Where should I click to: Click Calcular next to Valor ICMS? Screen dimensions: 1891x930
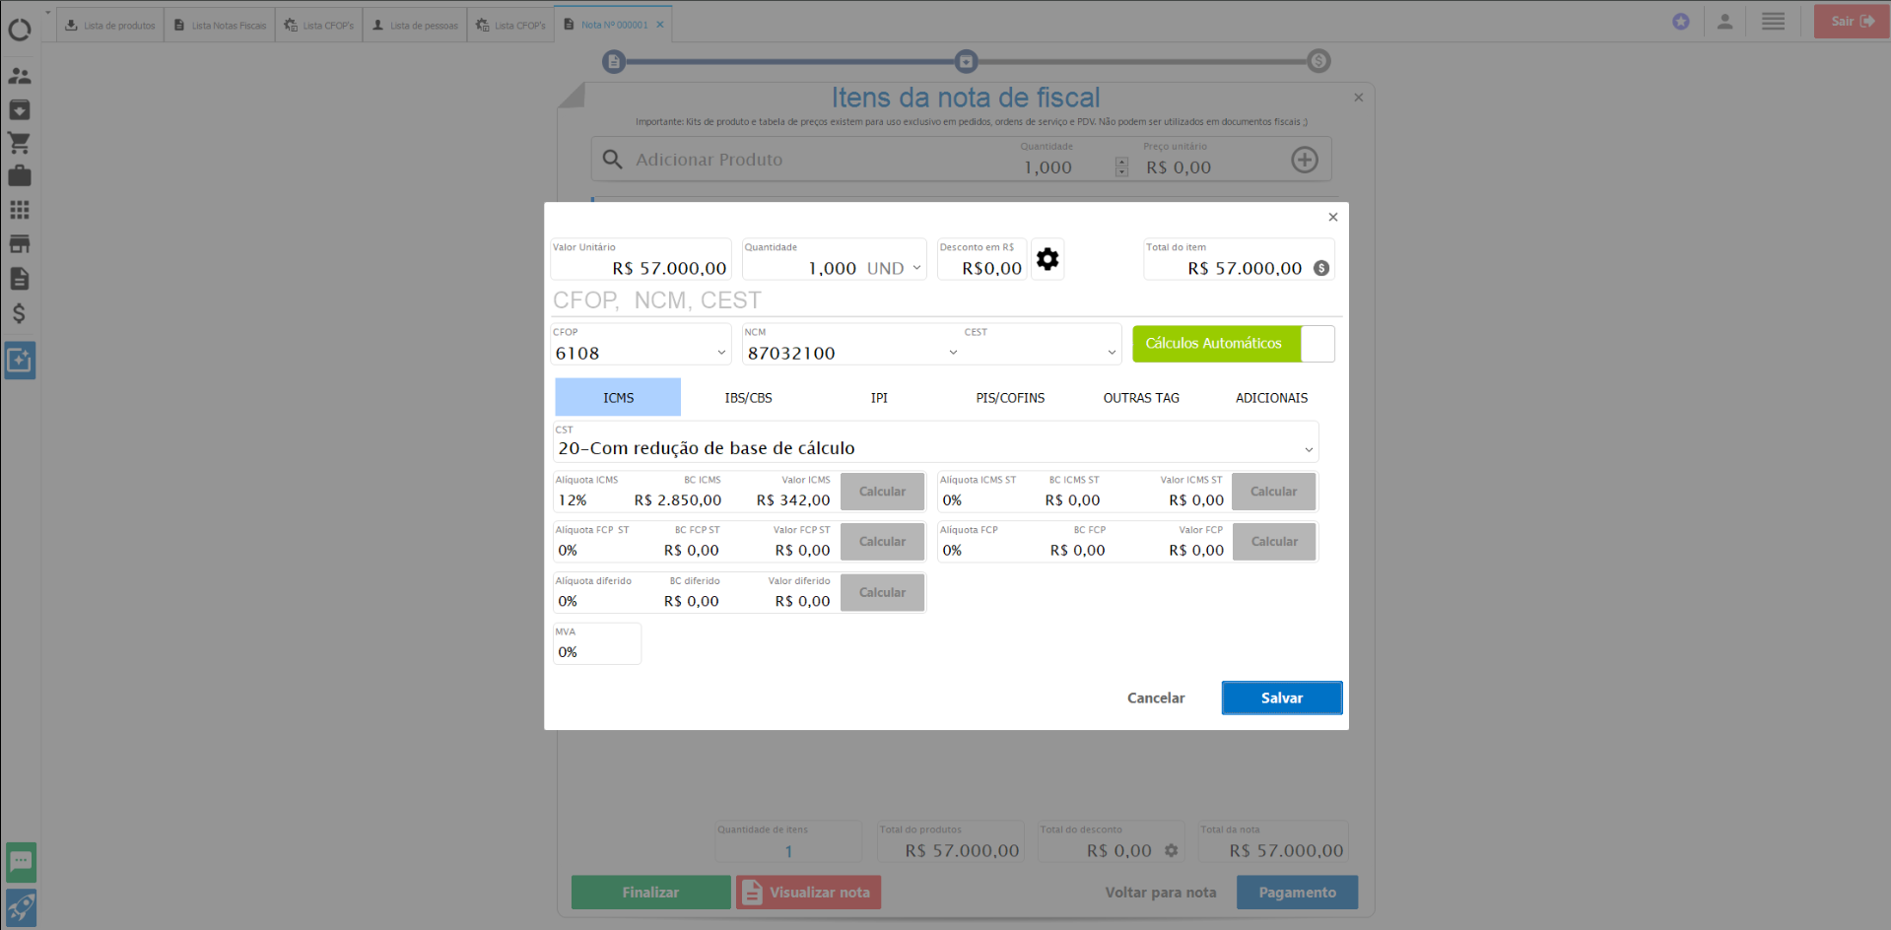[882, 492]
